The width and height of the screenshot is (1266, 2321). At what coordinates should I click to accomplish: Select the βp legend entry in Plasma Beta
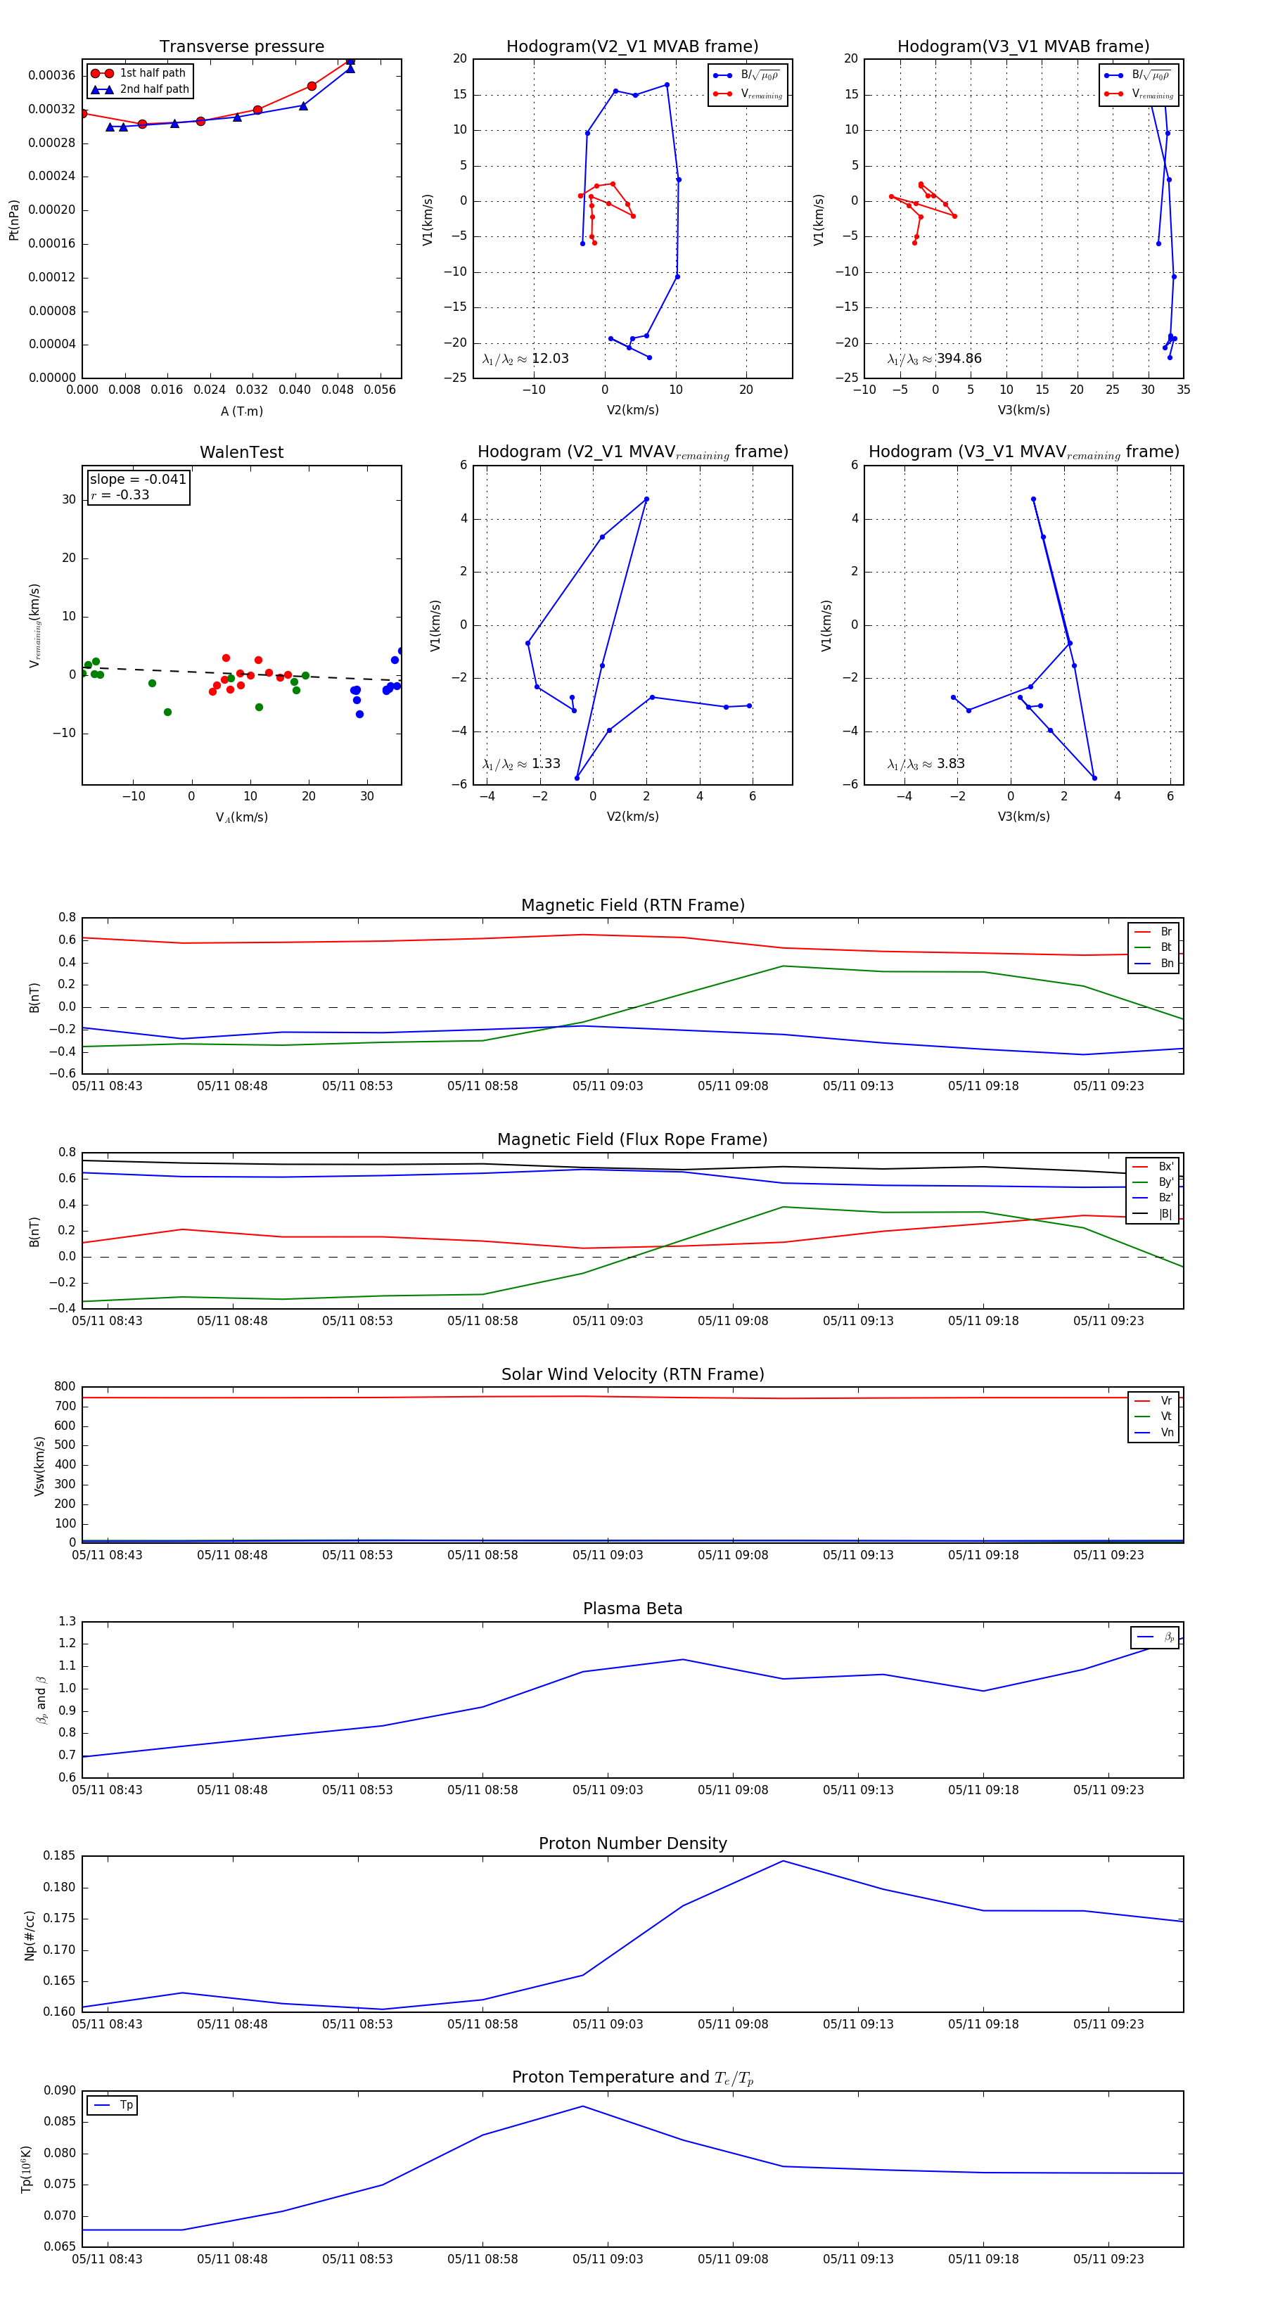click(1155, 1637)
